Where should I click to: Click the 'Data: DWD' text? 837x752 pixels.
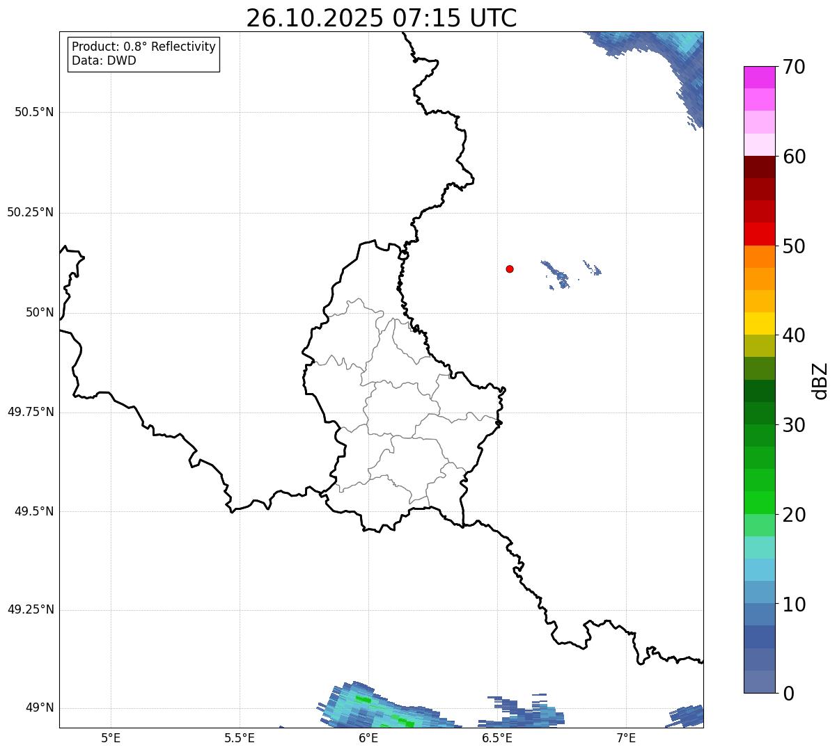104,61
